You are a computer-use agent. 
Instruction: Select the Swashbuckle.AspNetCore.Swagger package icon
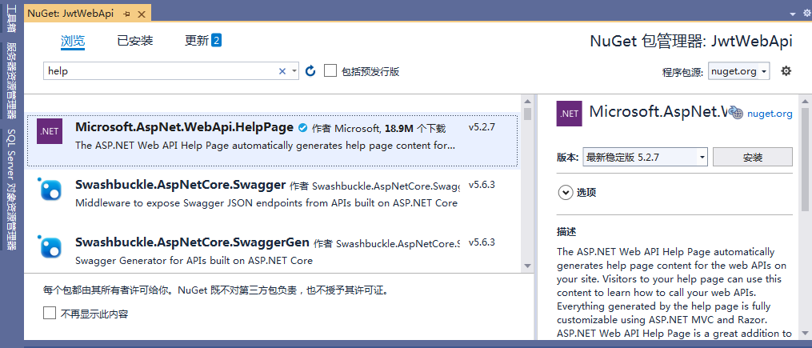(50, 189)
